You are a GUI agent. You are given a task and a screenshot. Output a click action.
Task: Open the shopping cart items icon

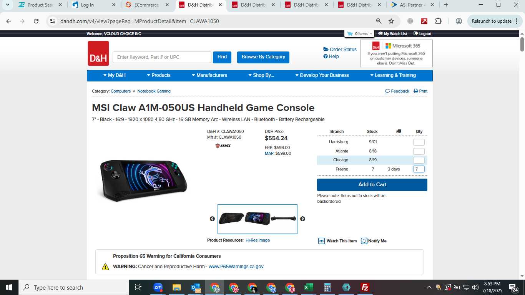[350, 34]
